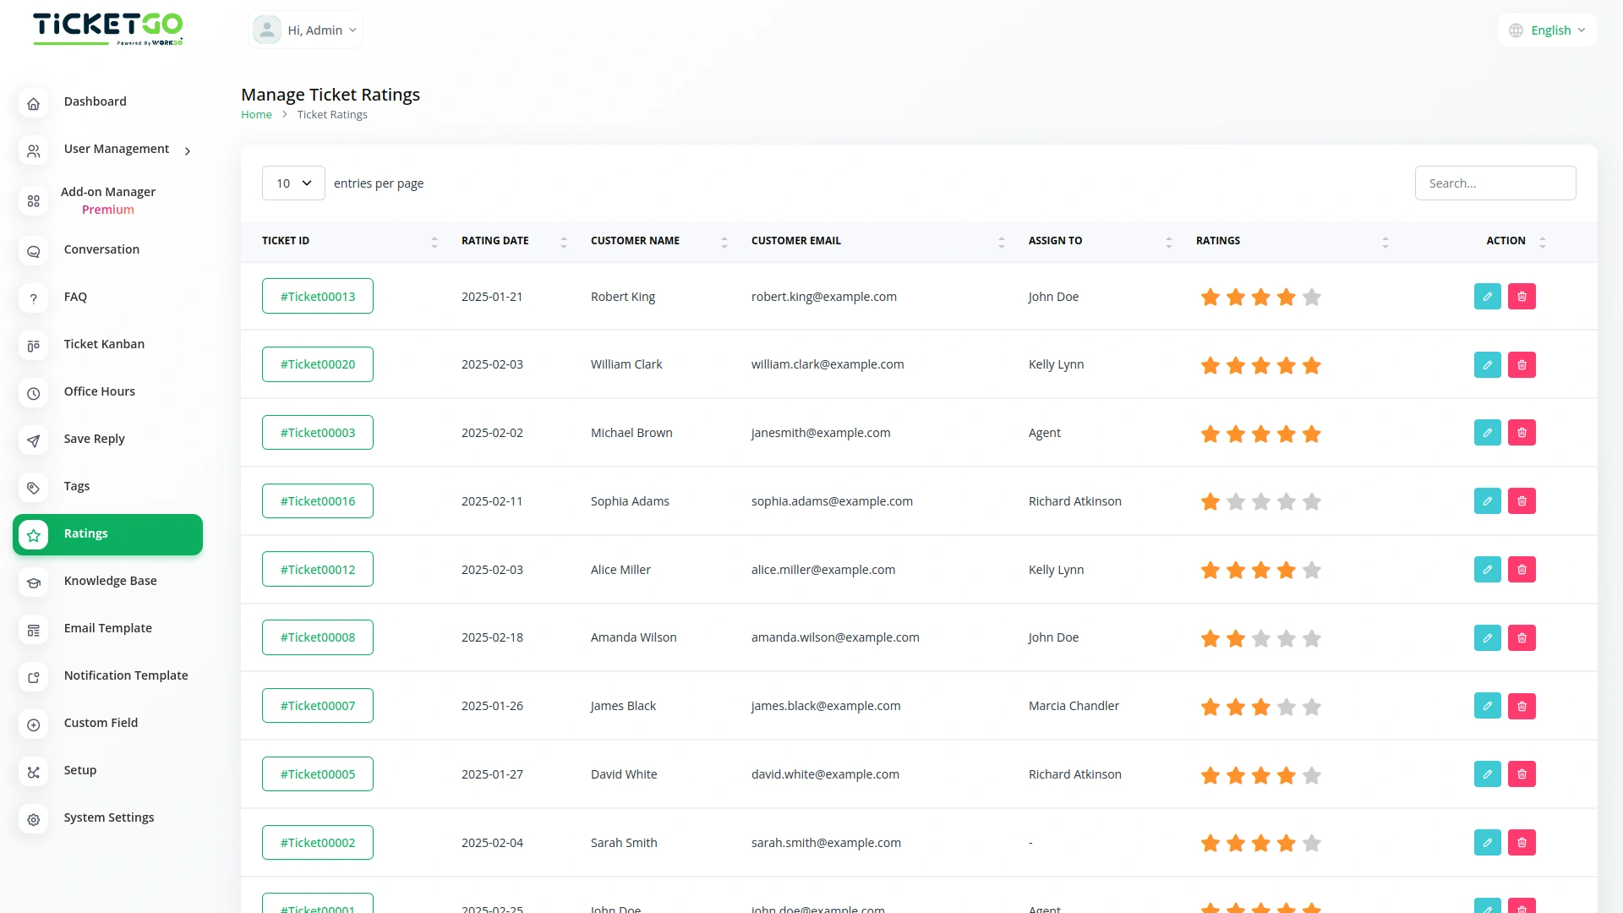Viewport: 1623px width, 913px height.
Task: Open the entries per page dropdown
Action: [x=293, y=183]
